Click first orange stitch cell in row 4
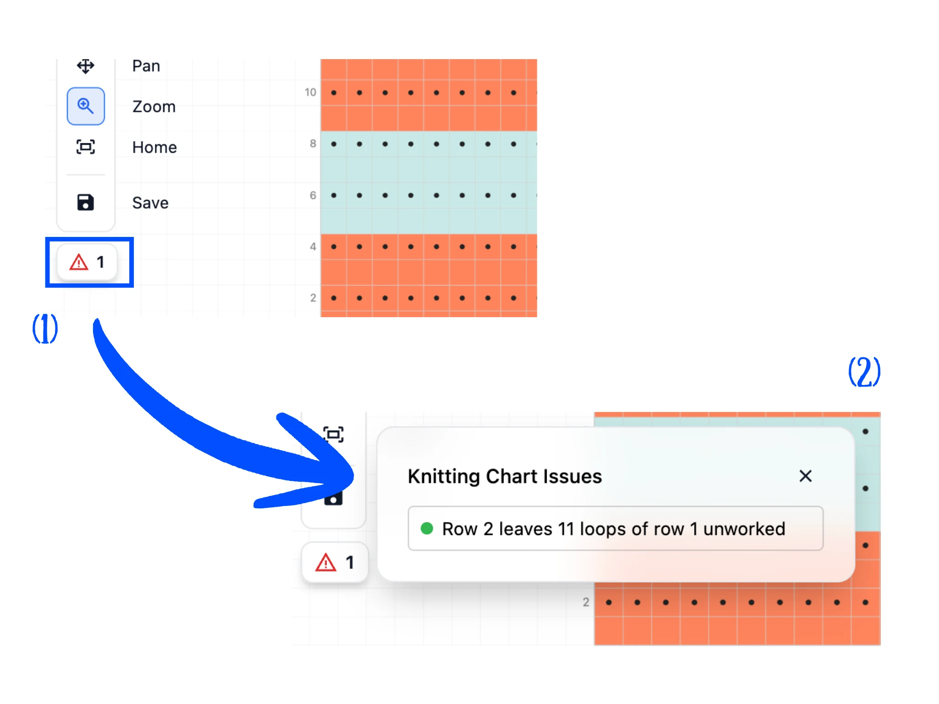The image size is (939, 704). (x=334, y=247)
